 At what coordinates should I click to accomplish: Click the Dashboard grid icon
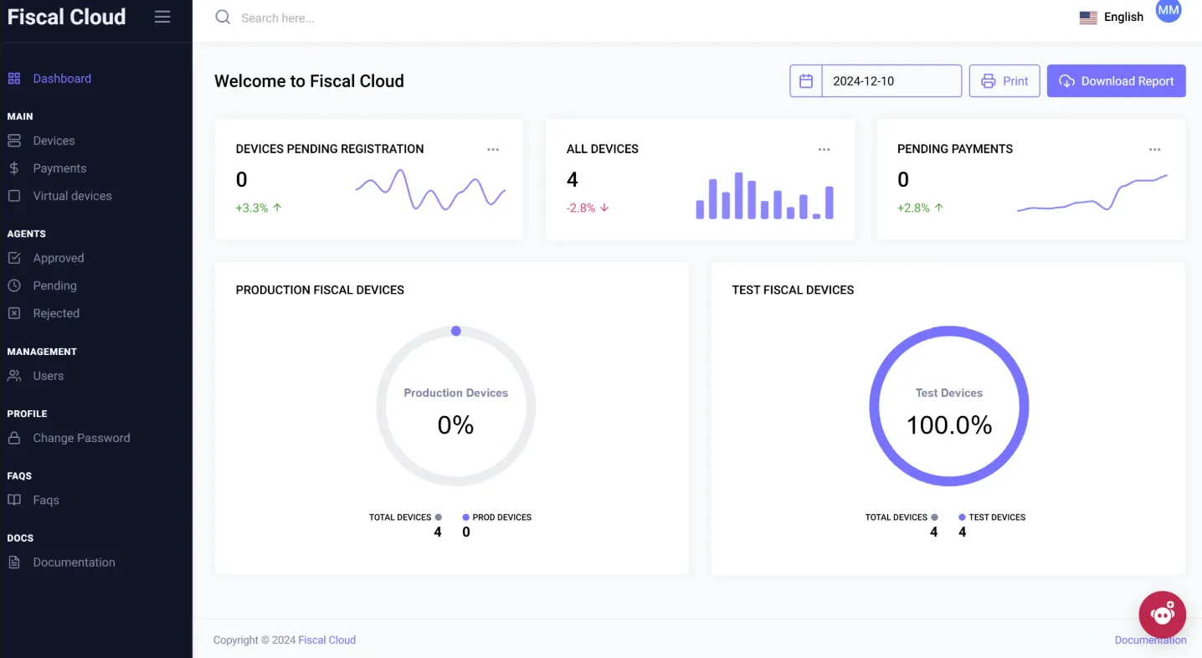click(x=14, y=79)
